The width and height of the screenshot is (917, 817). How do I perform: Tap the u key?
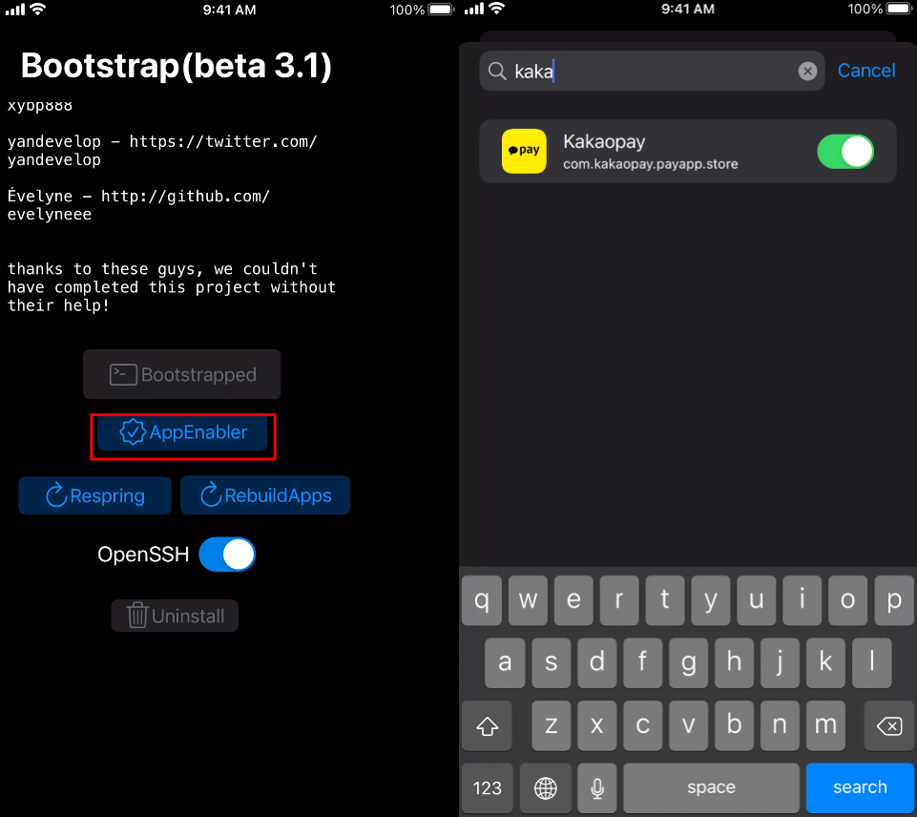pos(756,600)
